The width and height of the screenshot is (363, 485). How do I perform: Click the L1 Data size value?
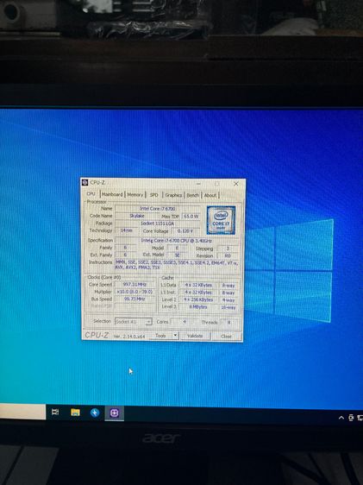coord(198,285)
